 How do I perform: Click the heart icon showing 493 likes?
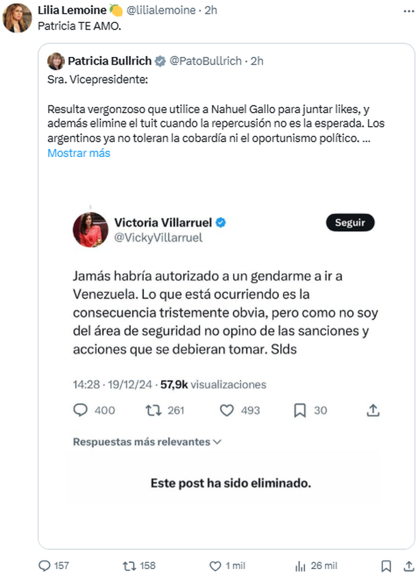tap(228, 410)
